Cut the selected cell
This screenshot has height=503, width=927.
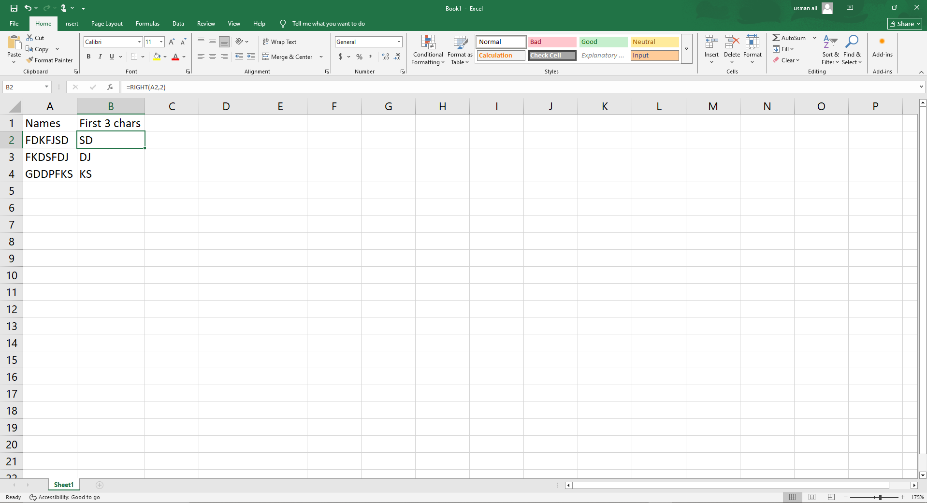point(35,38)
